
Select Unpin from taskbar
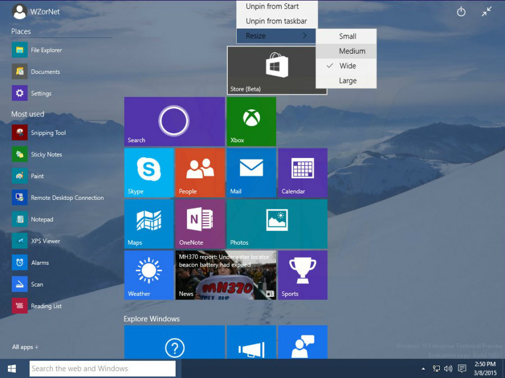tap(276, 21)
